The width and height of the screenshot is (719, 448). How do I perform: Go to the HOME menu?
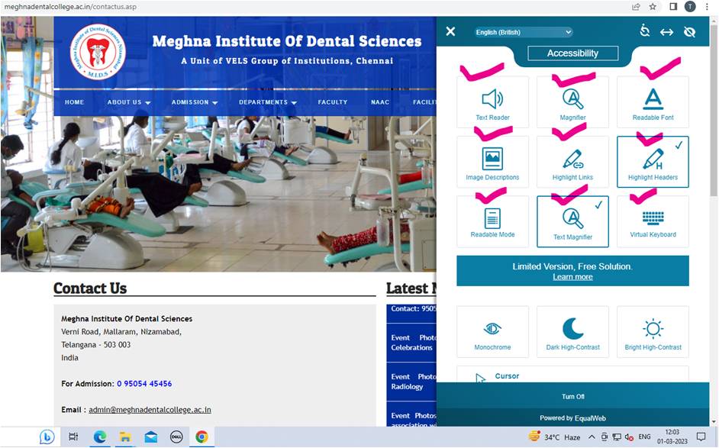(x=74, y=102)
